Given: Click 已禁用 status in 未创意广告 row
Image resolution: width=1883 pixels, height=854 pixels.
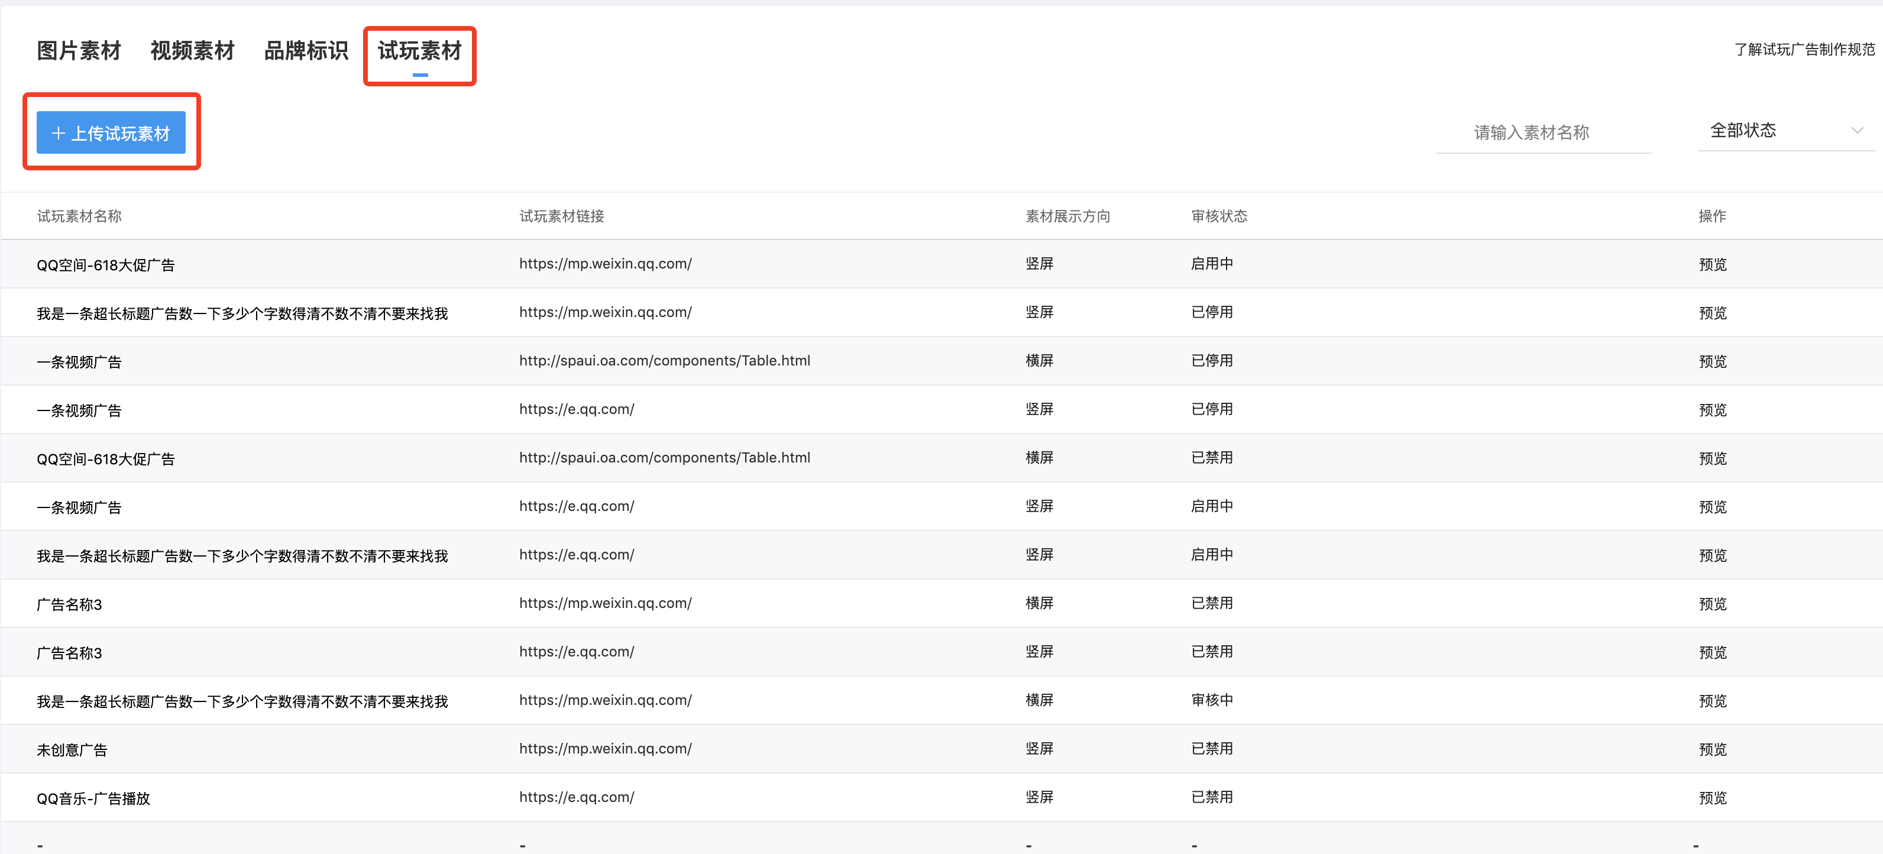Looking at the screenshot, I should [1212, 749].
